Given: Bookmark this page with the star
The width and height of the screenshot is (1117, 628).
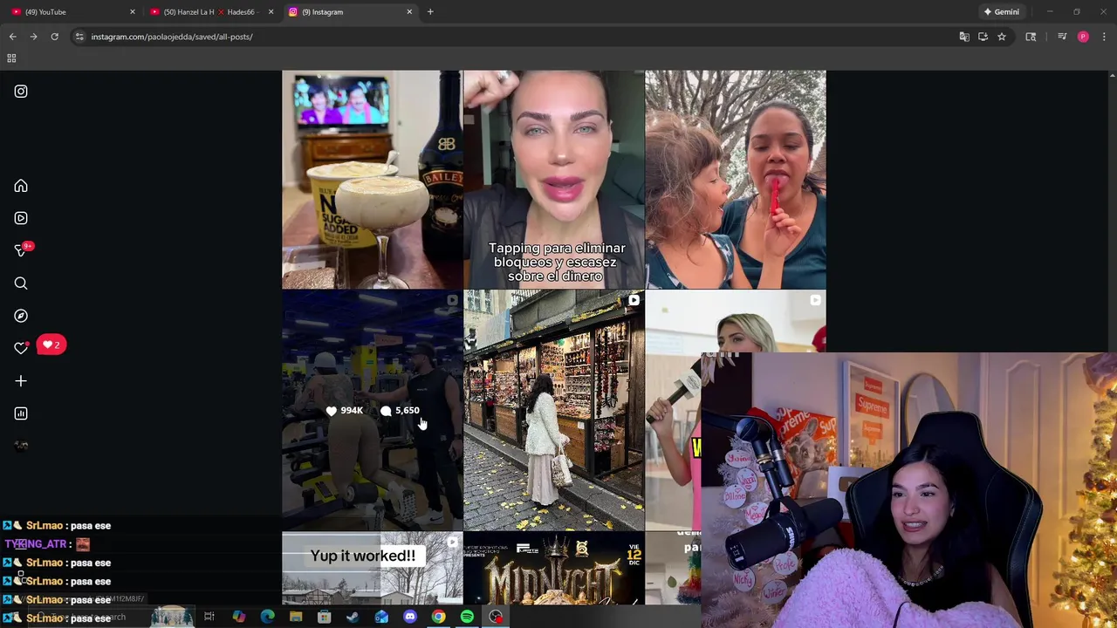Looking at the screenshot, I should coord(1002,37).
